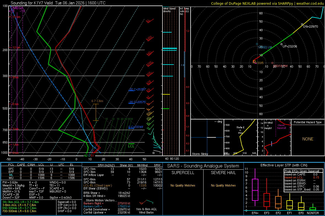Click the 'Prob EF2+ Given Supercell' header

[x=302, y=171]
